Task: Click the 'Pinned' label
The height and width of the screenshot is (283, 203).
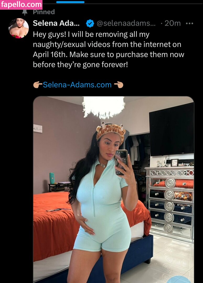Action: pos(44,12)
